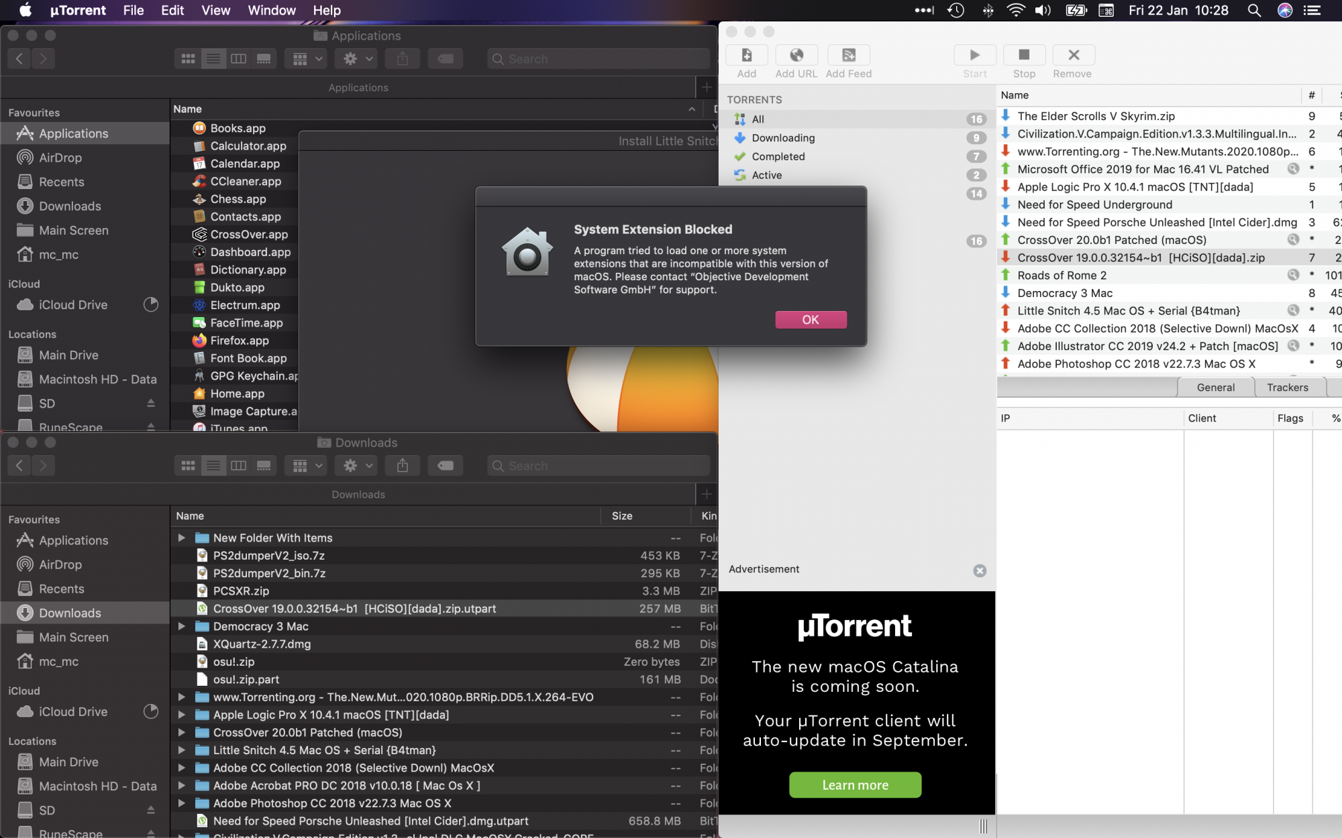Open Spotlight search in menu bar
The width and height of the screenshot is (1342, 838).
pyautogui.click(x=1253, y=10)
